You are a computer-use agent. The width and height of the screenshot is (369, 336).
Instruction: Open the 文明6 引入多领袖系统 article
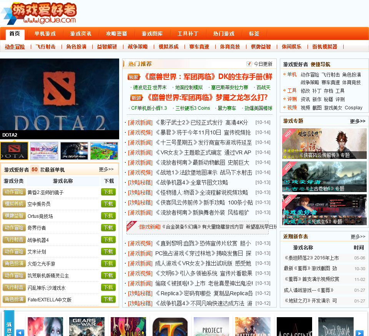click(x=204, y=273)
